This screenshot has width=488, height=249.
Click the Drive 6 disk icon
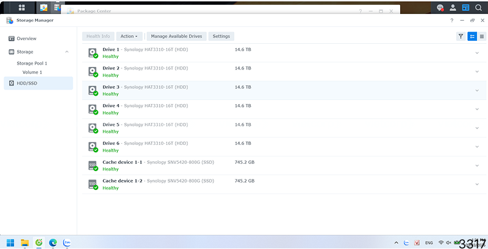tap(93, 147)
